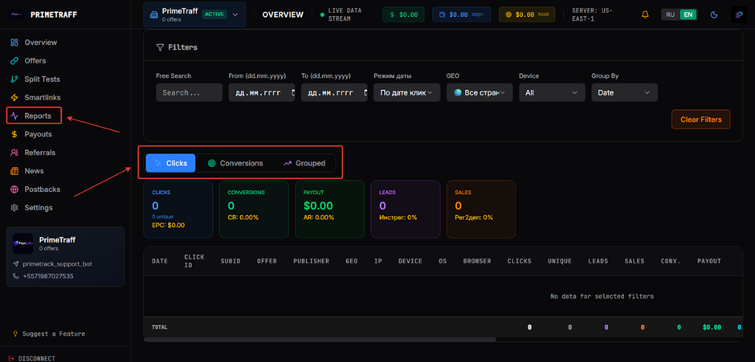
Task: Expand the GEO countries dropdown
Action: (479, 93)
